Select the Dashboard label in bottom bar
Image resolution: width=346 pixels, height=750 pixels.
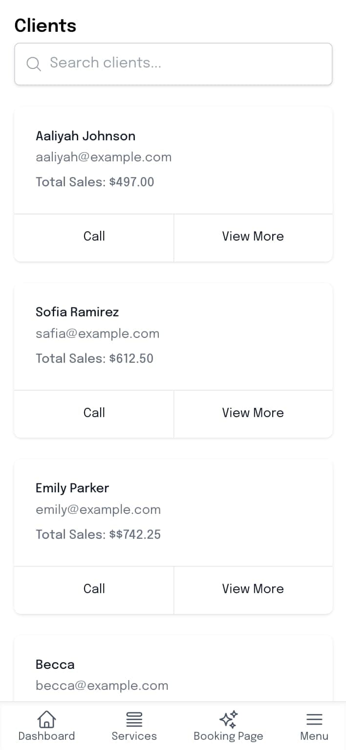pos(46,736)
